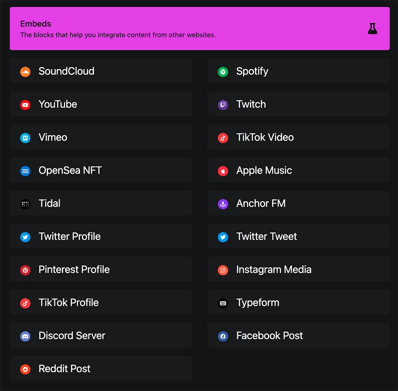Add the Twitter Tweet embed block
398x391 pixels.
click(298, 237)
